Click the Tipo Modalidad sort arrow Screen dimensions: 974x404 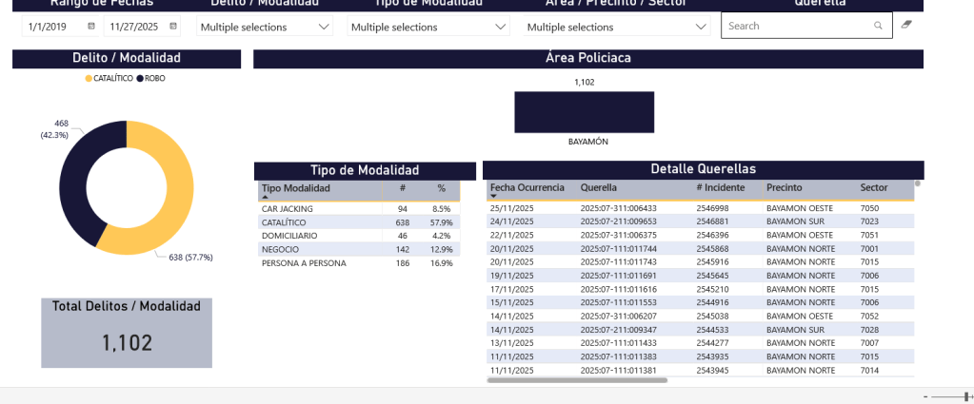[x=265, y=197]
